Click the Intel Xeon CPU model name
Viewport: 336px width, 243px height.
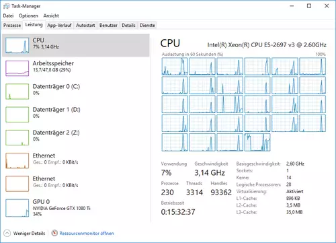pos(267,45)
